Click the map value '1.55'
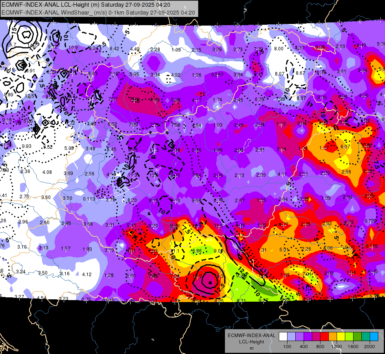385x354 pixels. click(262, 200)
